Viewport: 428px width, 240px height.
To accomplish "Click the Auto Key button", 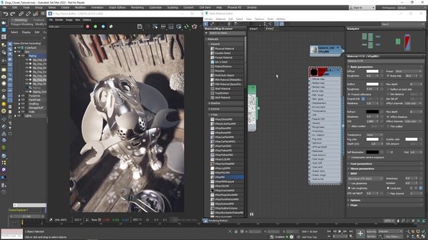I will click(x=371, y=231).
